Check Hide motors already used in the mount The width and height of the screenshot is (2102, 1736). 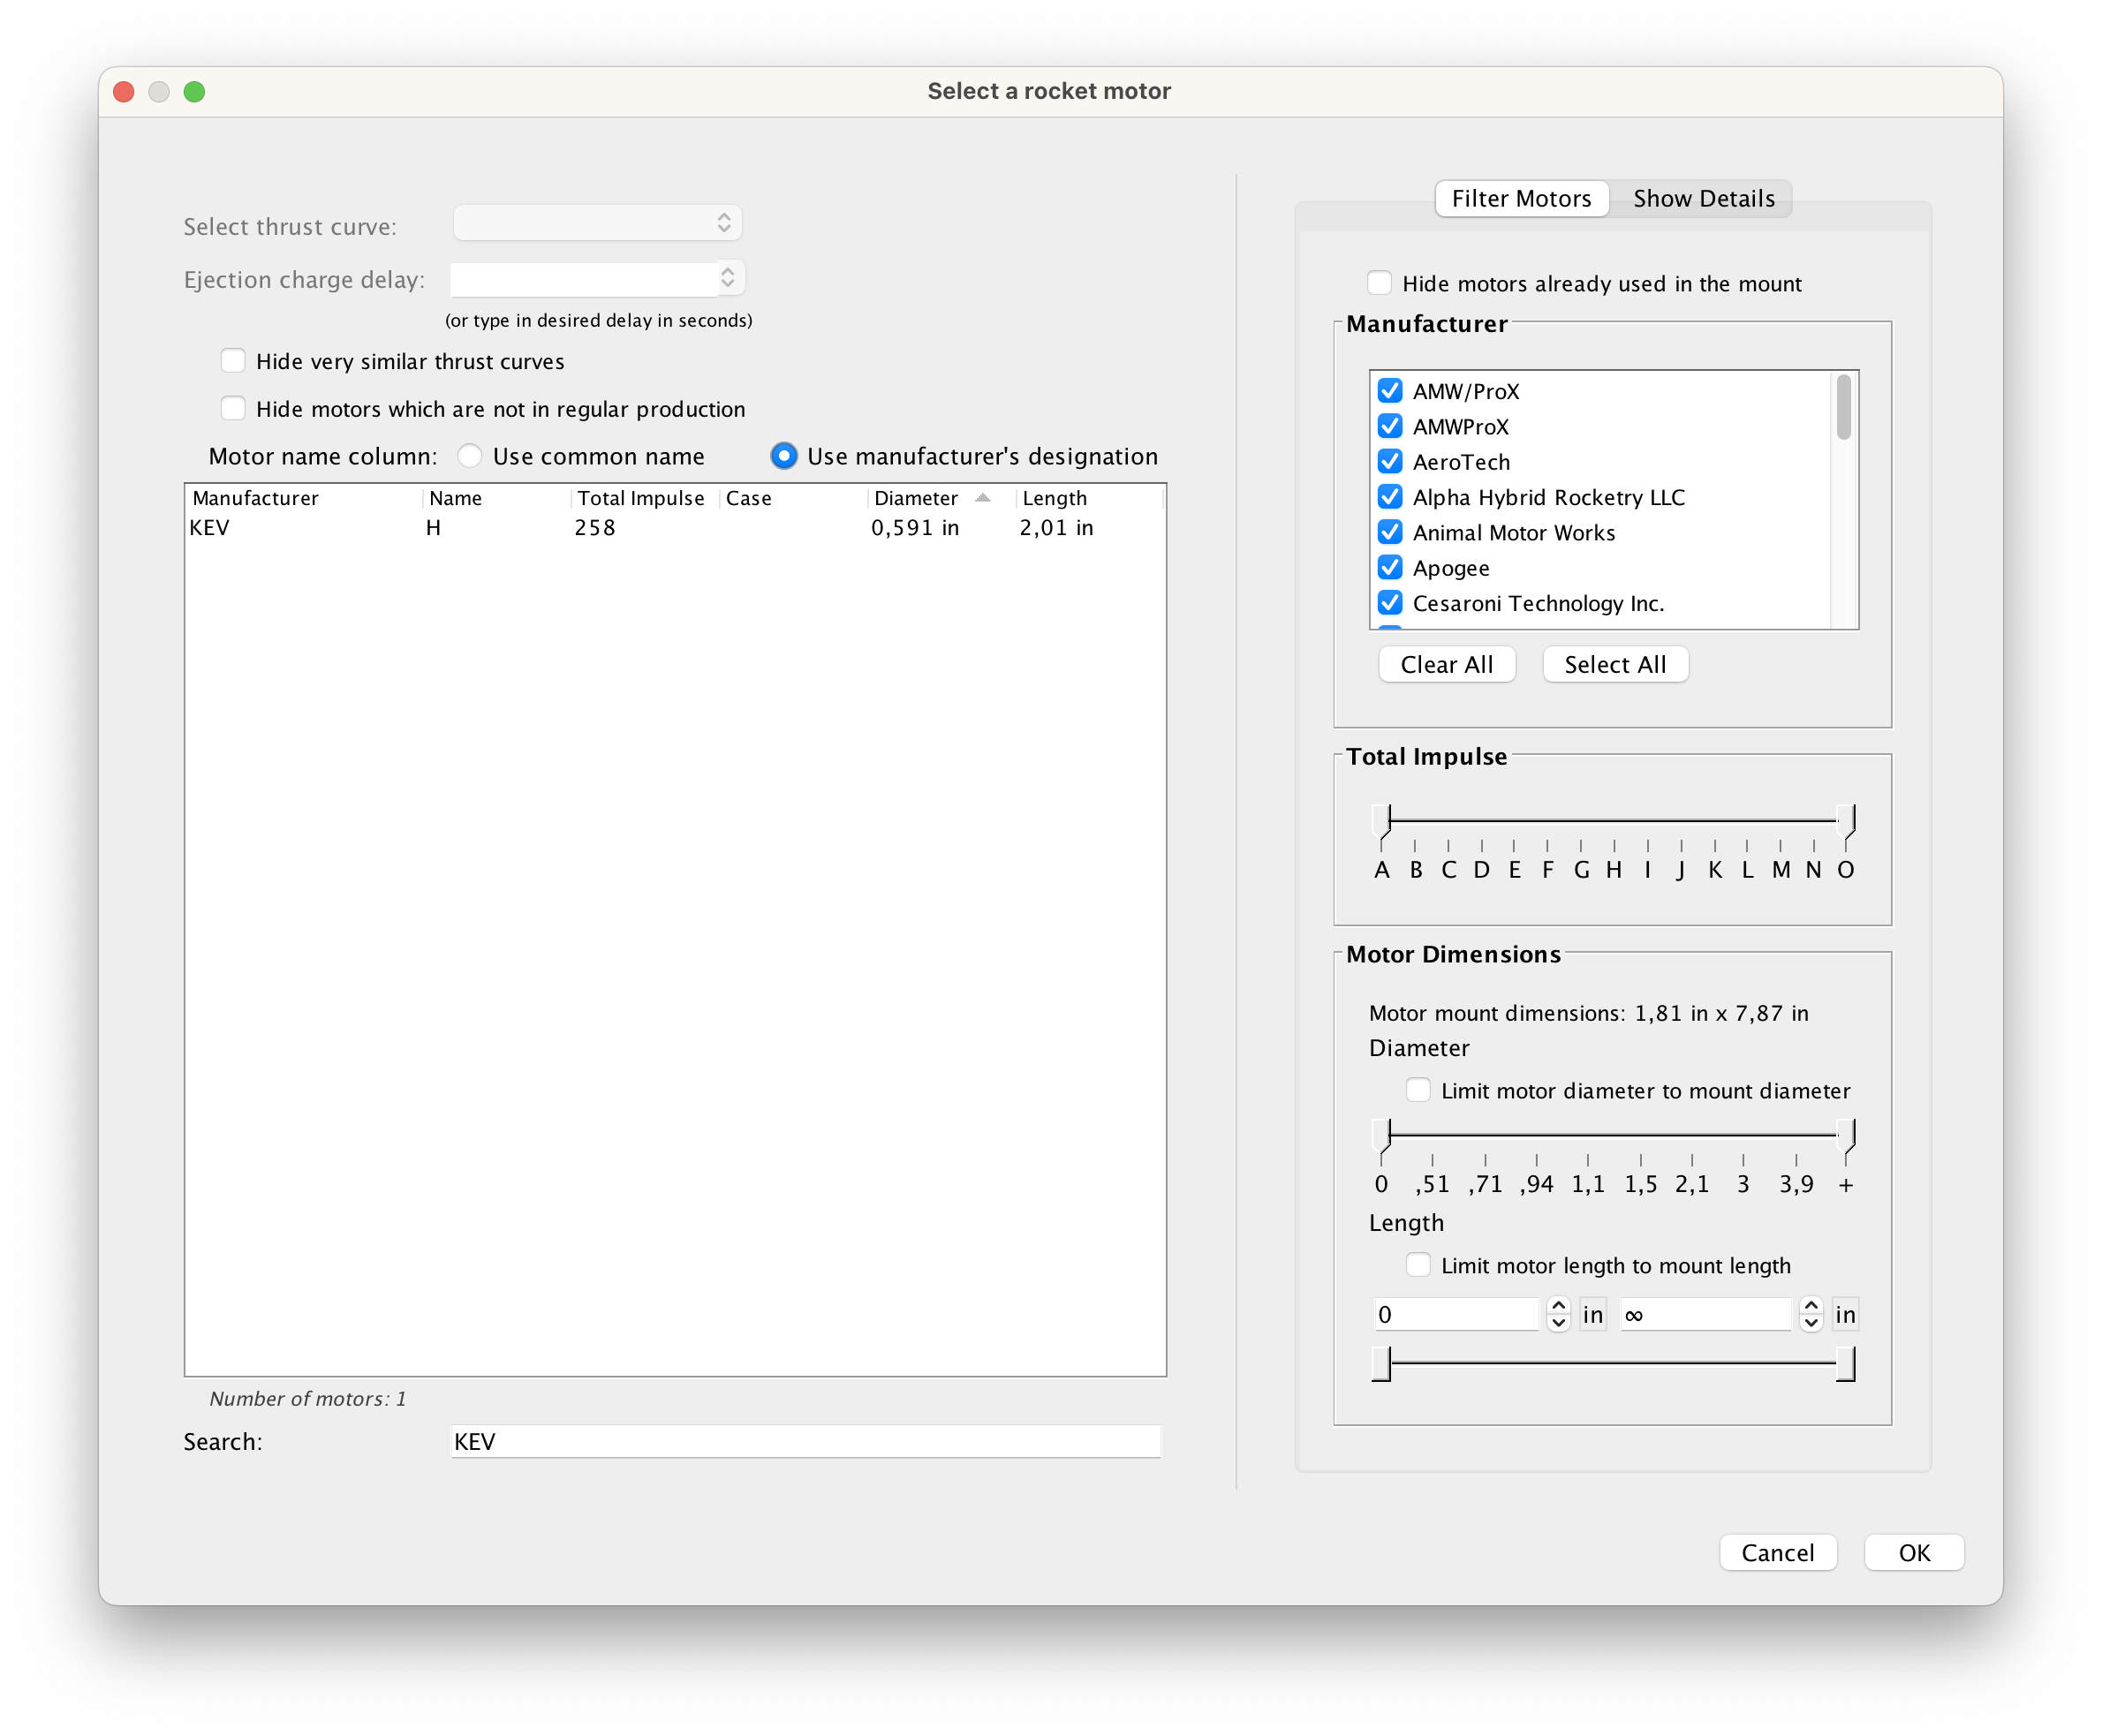point(1379,283)
